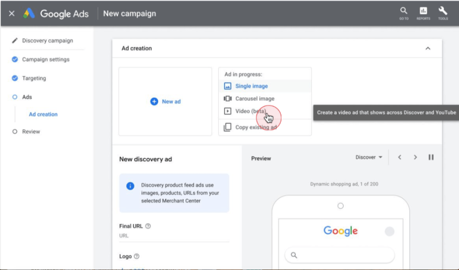Click the Google Ads logo
The width and height of the screenshot is (459, 270).
[56, 13]
